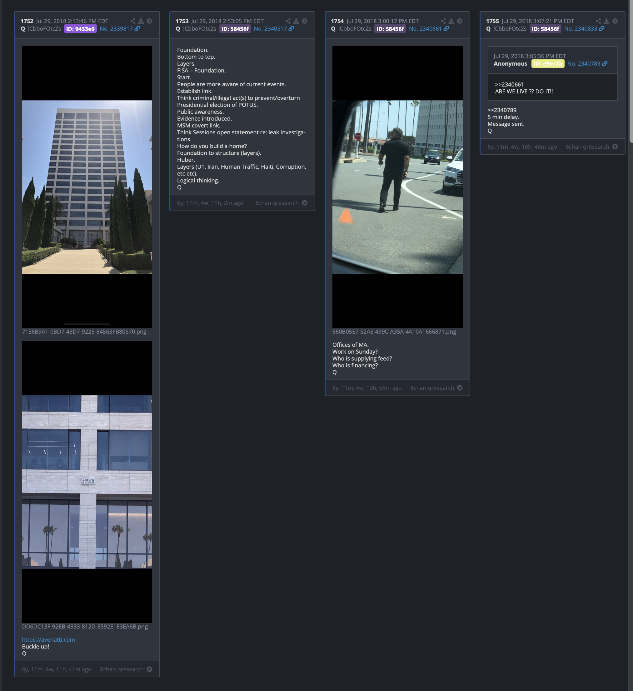Click arrow circle icon on post 1752

(x=150, y=21)
